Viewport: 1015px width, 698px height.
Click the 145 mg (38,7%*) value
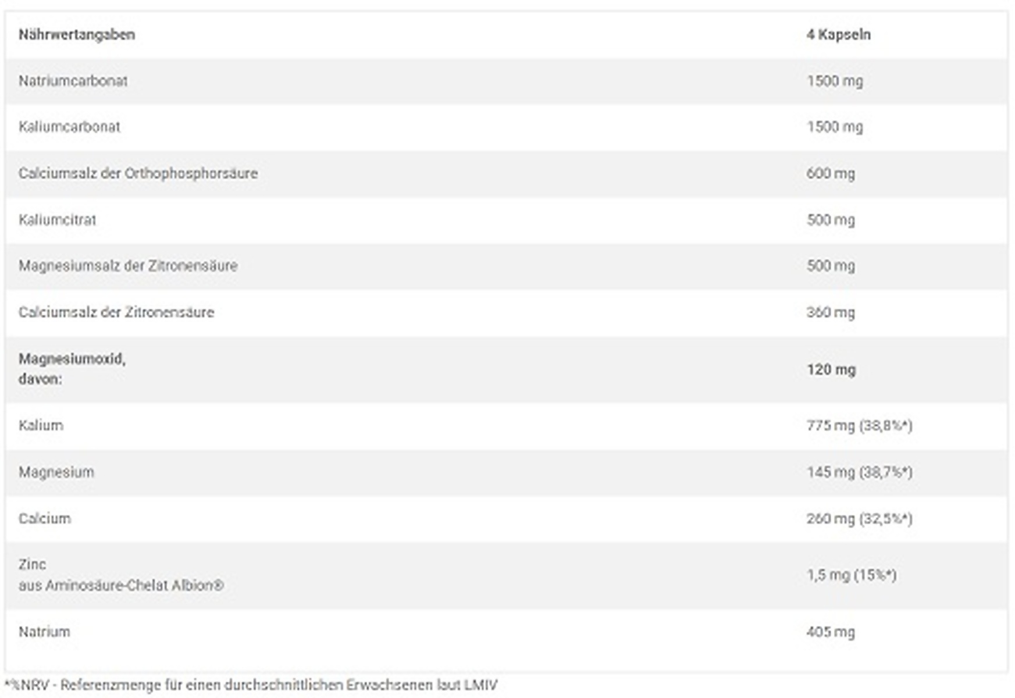tap(859, 472)
